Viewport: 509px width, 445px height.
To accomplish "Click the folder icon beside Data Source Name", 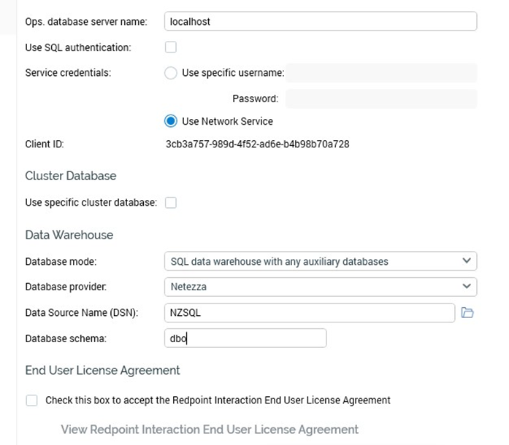I will 468,313.
